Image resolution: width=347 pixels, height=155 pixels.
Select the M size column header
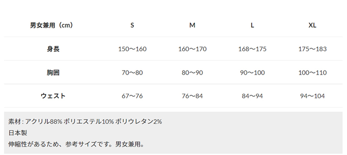[192, 25]
